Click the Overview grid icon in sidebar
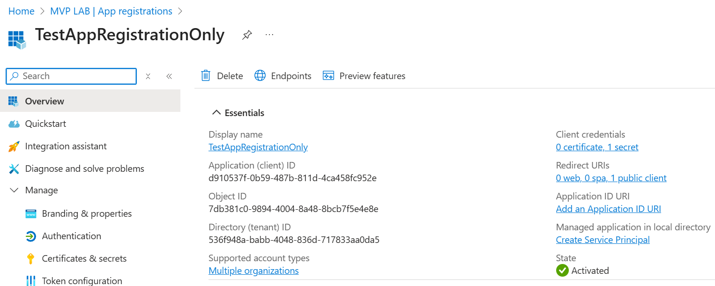715x286 pixels. 14,101
